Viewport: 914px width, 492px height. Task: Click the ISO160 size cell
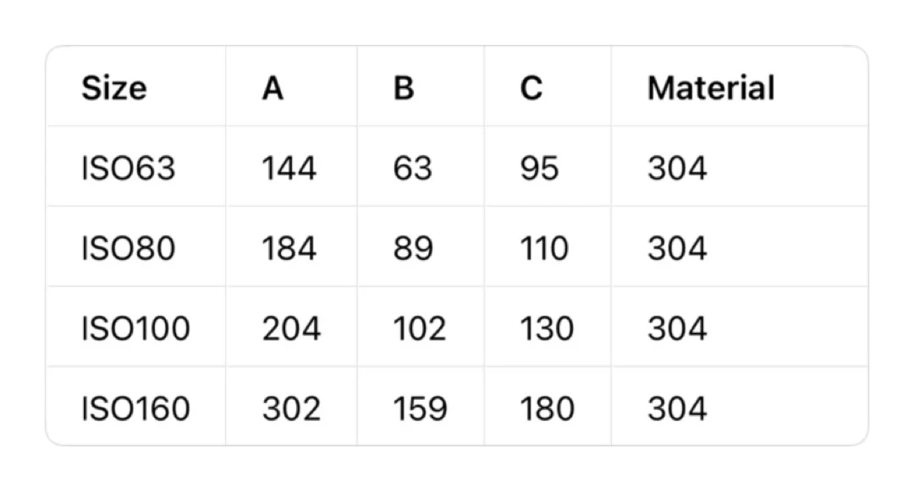point(135,408)
